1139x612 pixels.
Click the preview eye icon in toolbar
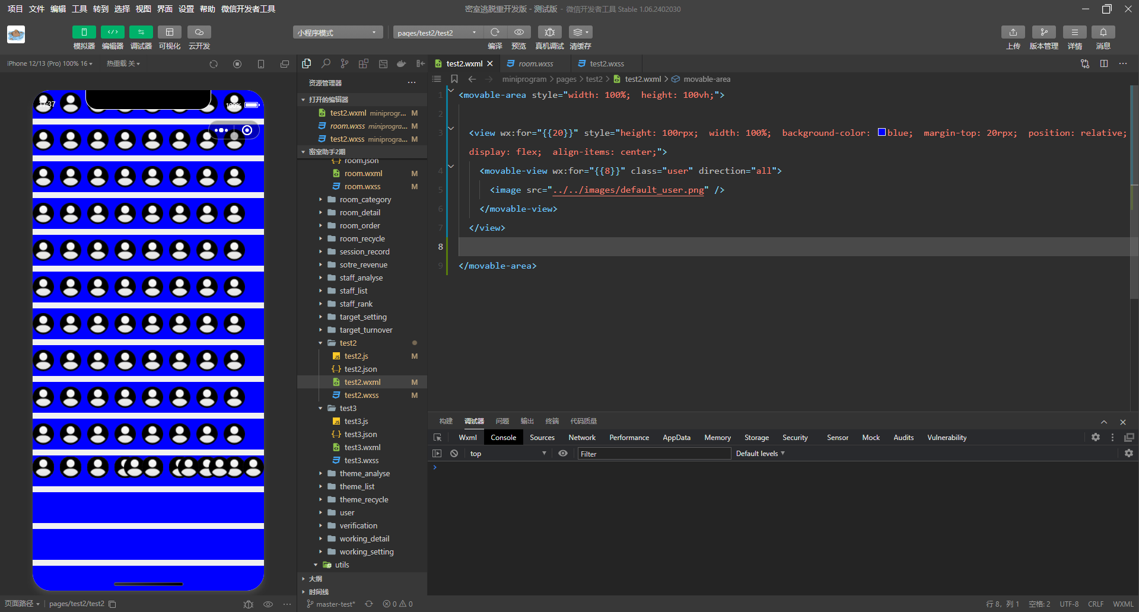pos(519,32)
